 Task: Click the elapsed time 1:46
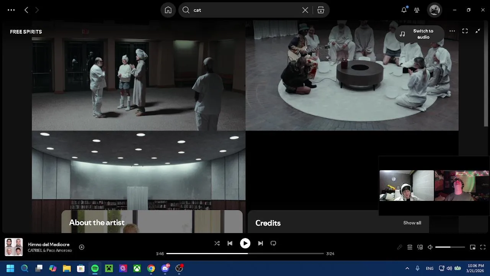click(160, 254)
